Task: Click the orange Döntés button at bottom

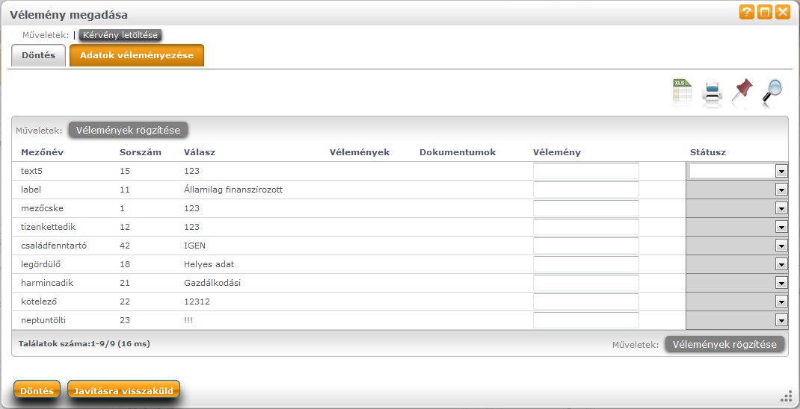Action: (37, 391)
